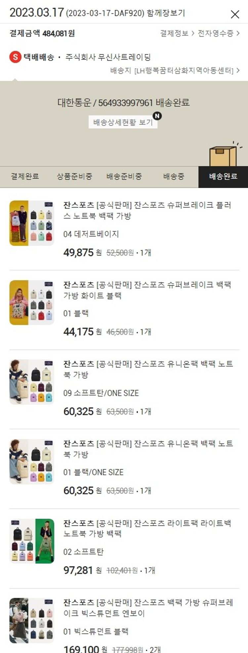Screen dimensions: 248x653
Task: Expand the 배송지 delivery address details
Action: (x=175, y=70)
